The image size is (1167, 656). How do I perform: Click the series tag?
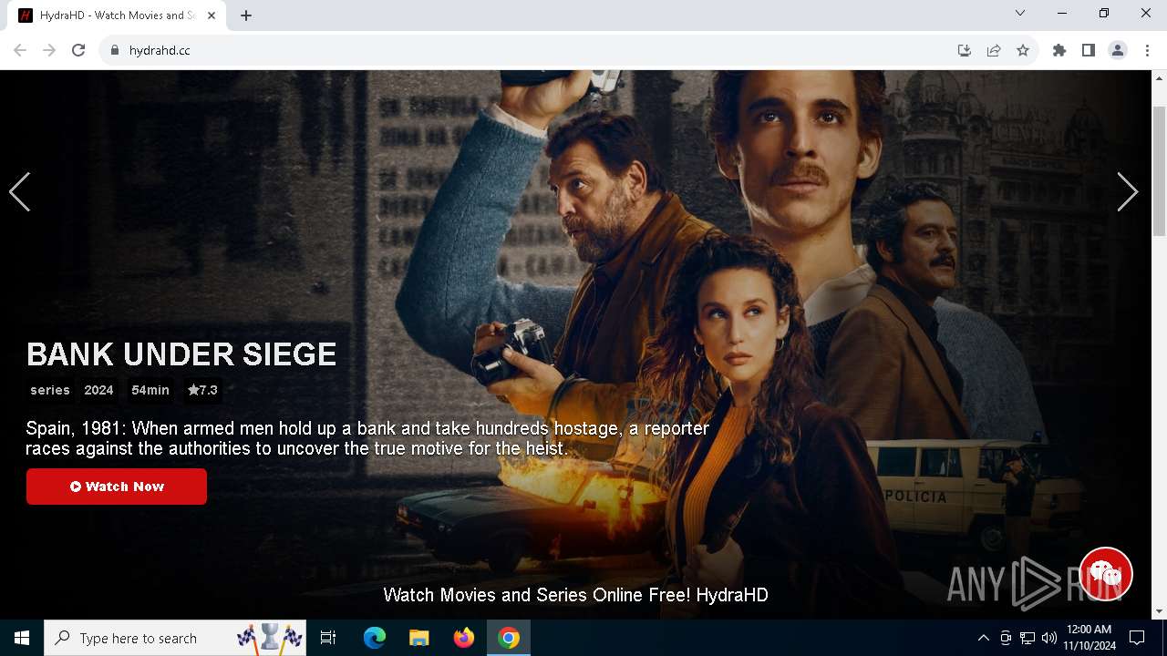[x=50, y=390]
